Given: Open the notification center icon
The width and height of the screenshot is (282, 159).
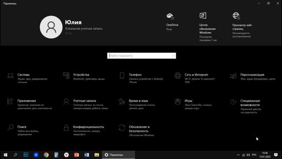Looking at the screenshot, I should click(x=276, y=155).
